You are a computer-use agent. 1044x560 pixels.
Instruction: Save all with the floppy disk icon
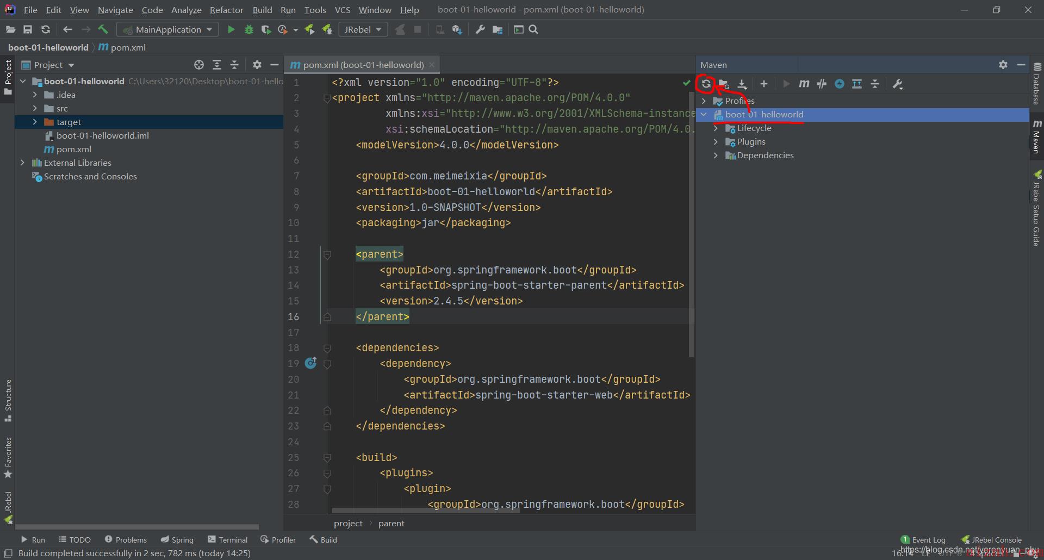(x=28, y=29)
